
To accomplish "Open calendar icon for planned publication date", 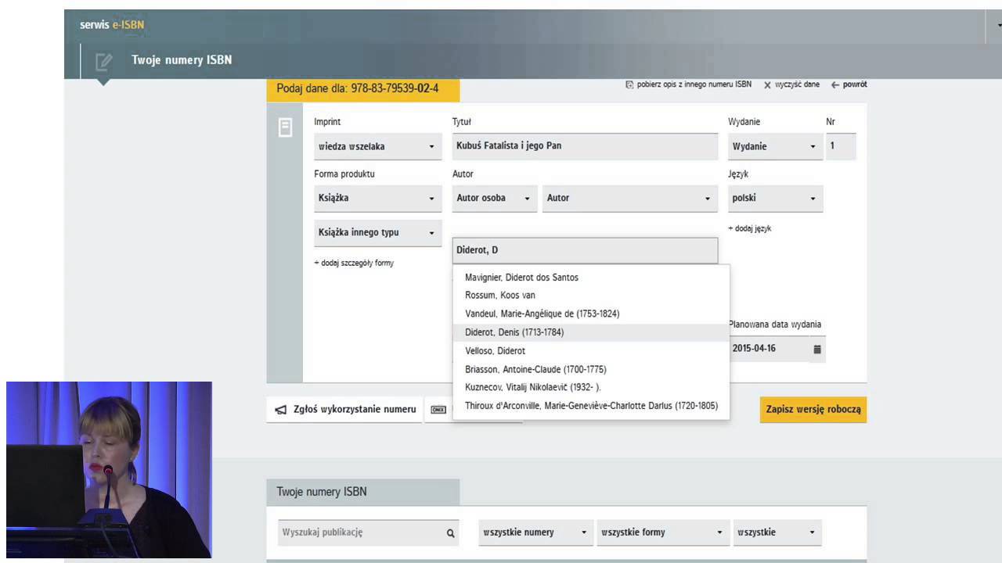I will tap(817, 349).
